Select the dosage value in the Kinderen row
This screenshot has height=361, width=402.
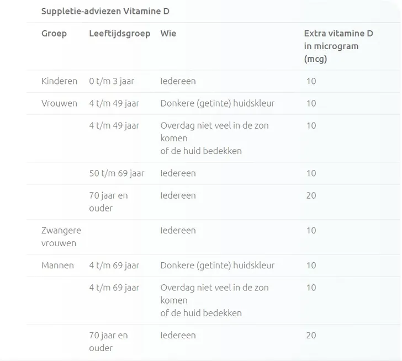(x=311, y=81)
